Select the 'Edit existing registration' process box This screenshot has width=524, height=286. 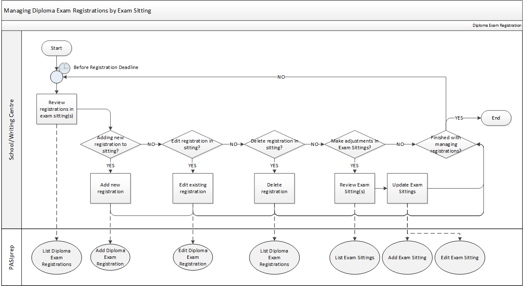(x=193, y=188)
